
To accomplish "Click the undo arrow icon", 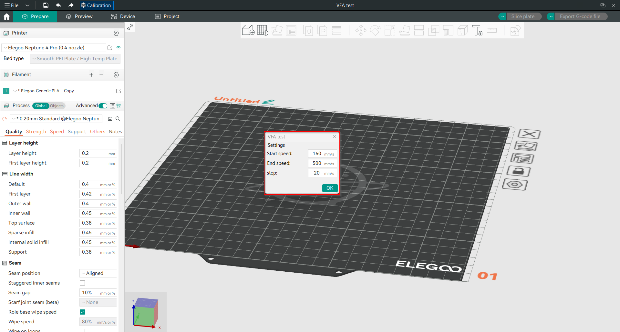I will click(58, 5).
